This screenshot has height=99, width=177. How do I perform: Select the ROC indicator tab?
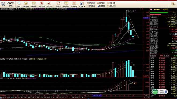[x=70, y=98]
